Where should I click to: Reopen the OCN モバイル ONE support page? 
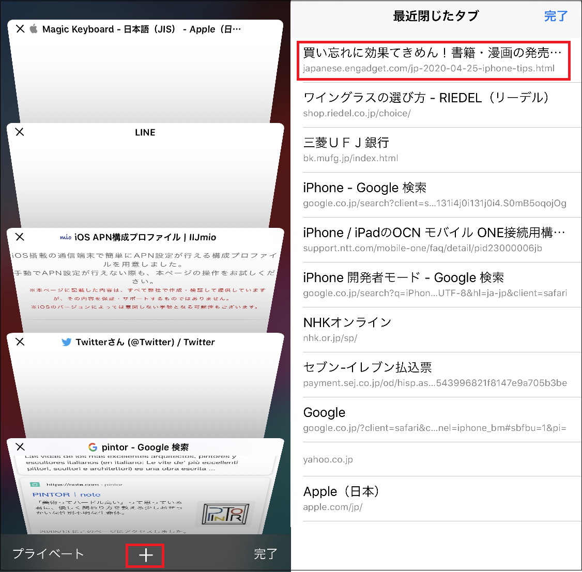[433, 240]
